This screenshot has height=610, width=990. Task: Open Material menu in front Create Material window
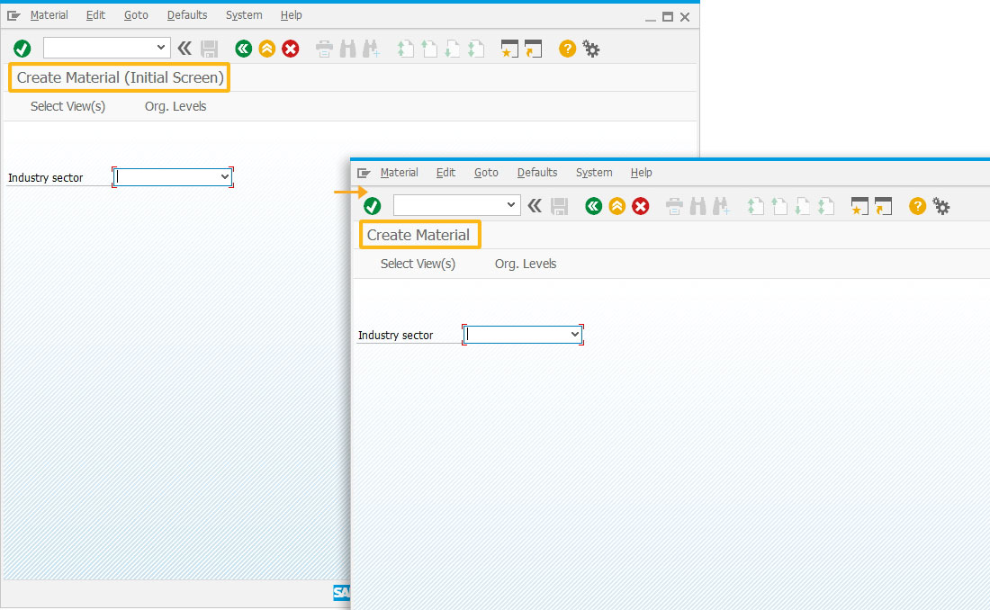pos(400,173)
